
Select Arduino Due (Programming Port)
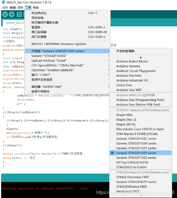pyautogui.click(x=141, y=100)
